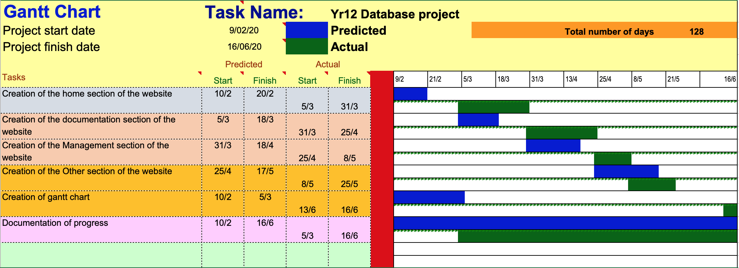Click the bold Predicted legend label

coord(358,31)
